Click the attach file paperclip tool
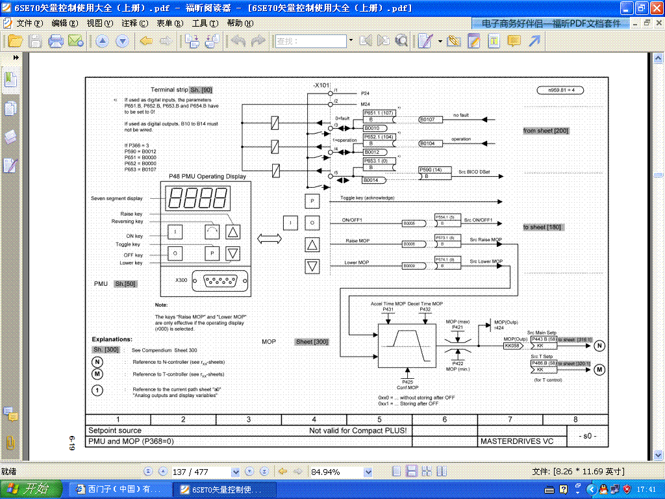Screen dimensions: 665x499 click(454, 41)
